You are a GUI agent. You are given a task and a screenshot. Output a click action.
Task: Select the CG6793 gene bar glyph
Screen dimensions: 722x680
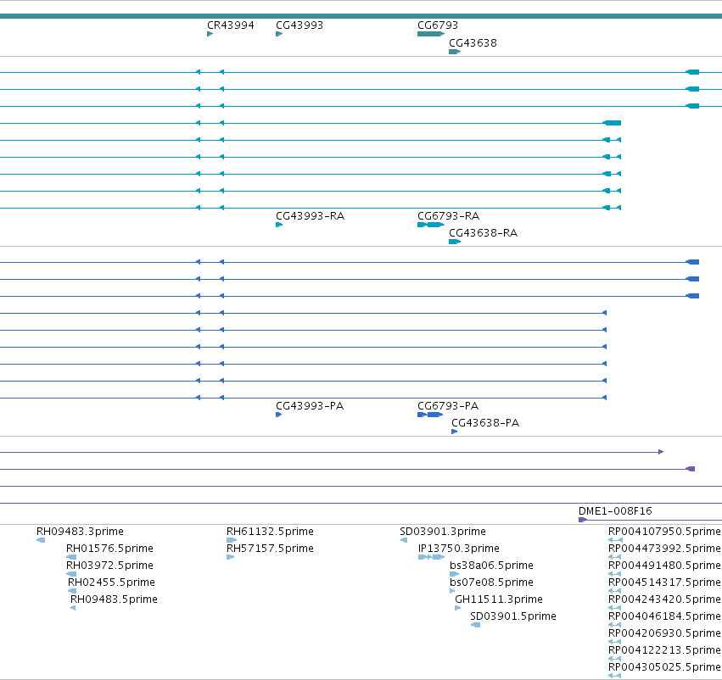[x=431, y=34]
